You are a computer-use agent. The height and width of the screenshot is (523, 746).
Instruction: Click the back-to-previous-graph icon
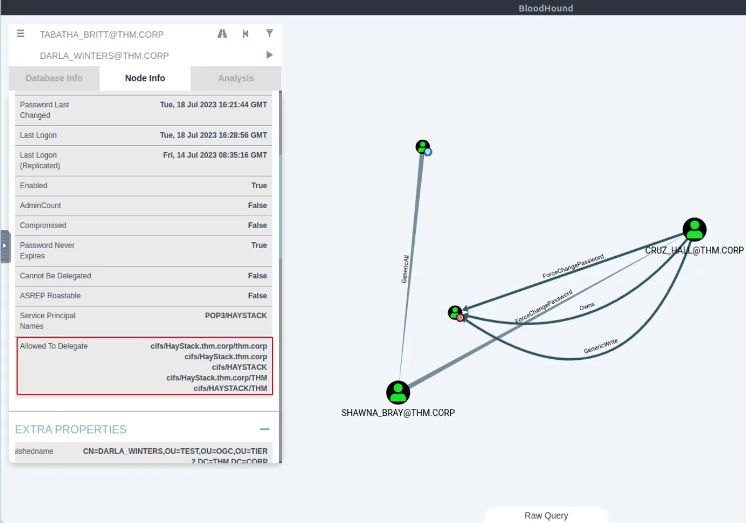[246, 34]
